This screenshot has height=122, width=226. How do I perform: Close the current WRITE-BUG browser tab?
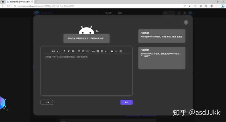tap(32, 2)
